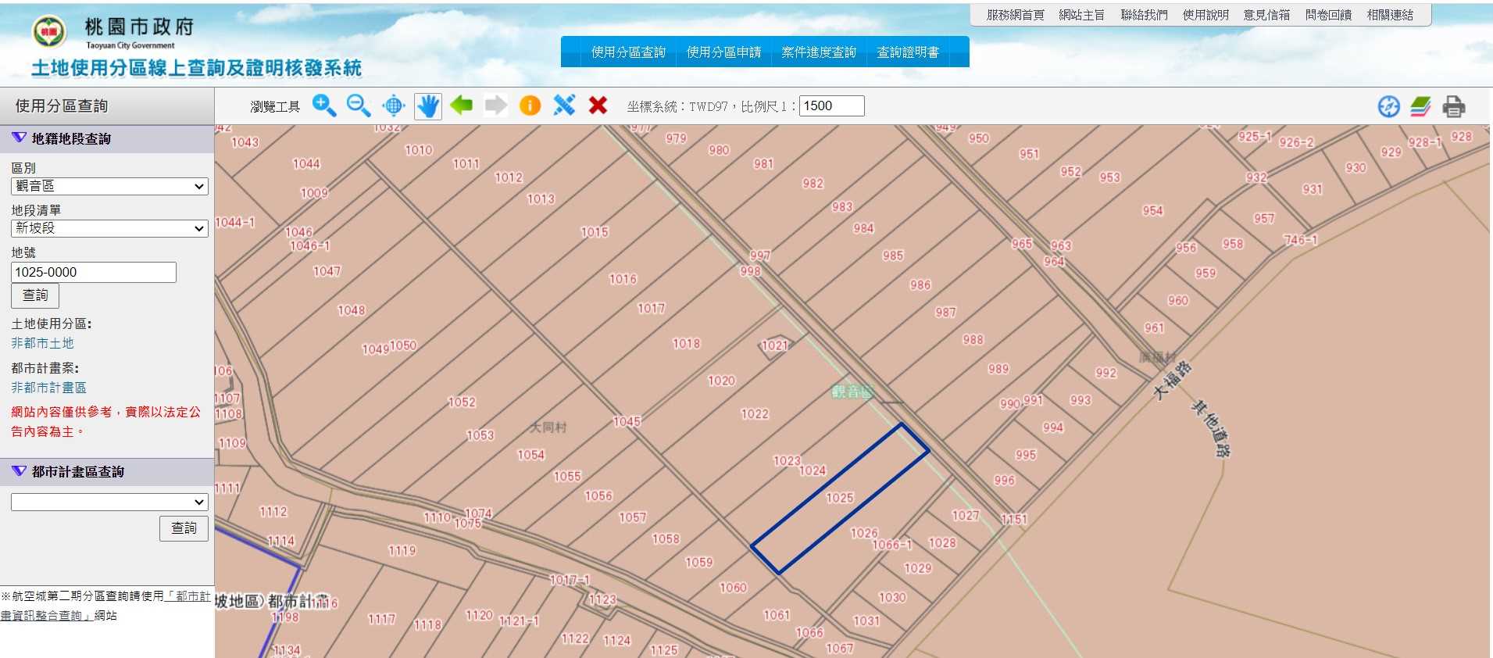Image resolution: width=1493 pixels, height=658 pixels.
Task: Click 查詢 button below the 地號 field
Action: click(35, 295)
